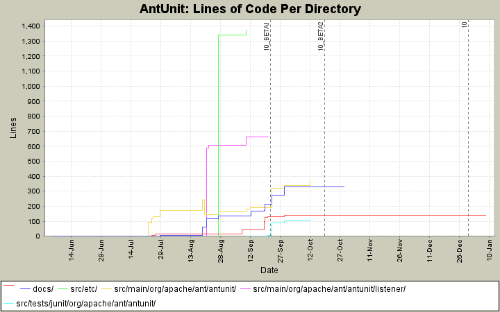Click the 14-Jul date tick label
This screenshot has width=500, height=312.
(131, 250)
